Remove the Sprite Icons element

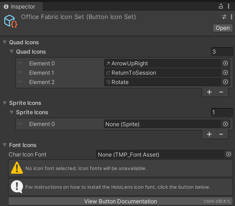pos(221,134)
